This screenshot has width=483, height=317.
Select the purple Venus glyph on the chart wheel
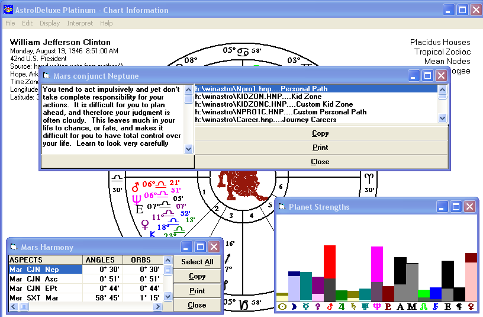pos(145,224)
